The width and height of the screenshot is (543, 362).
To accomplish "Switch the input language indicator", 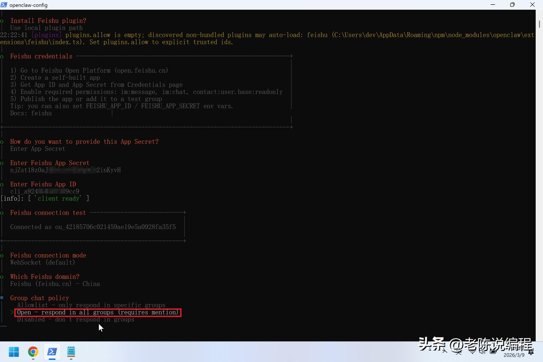I will 459,352.
